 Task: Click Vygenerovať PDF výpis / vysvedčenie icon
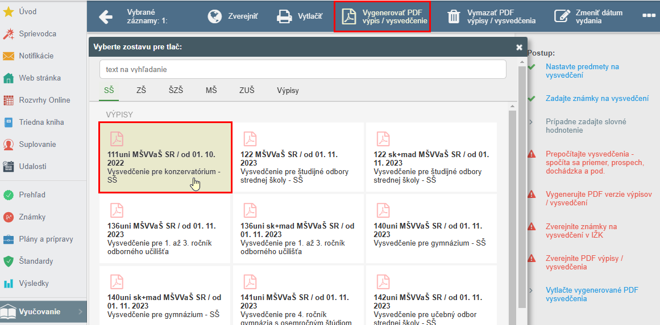point(349,17)
